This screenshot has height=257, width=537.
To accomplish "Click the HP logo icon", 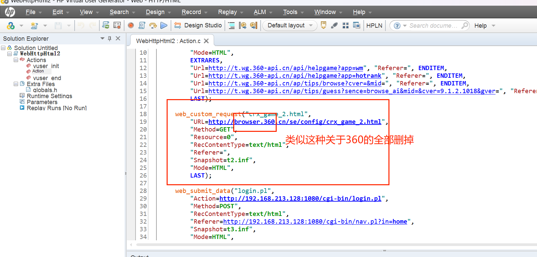I will click(x=10, y=12).
